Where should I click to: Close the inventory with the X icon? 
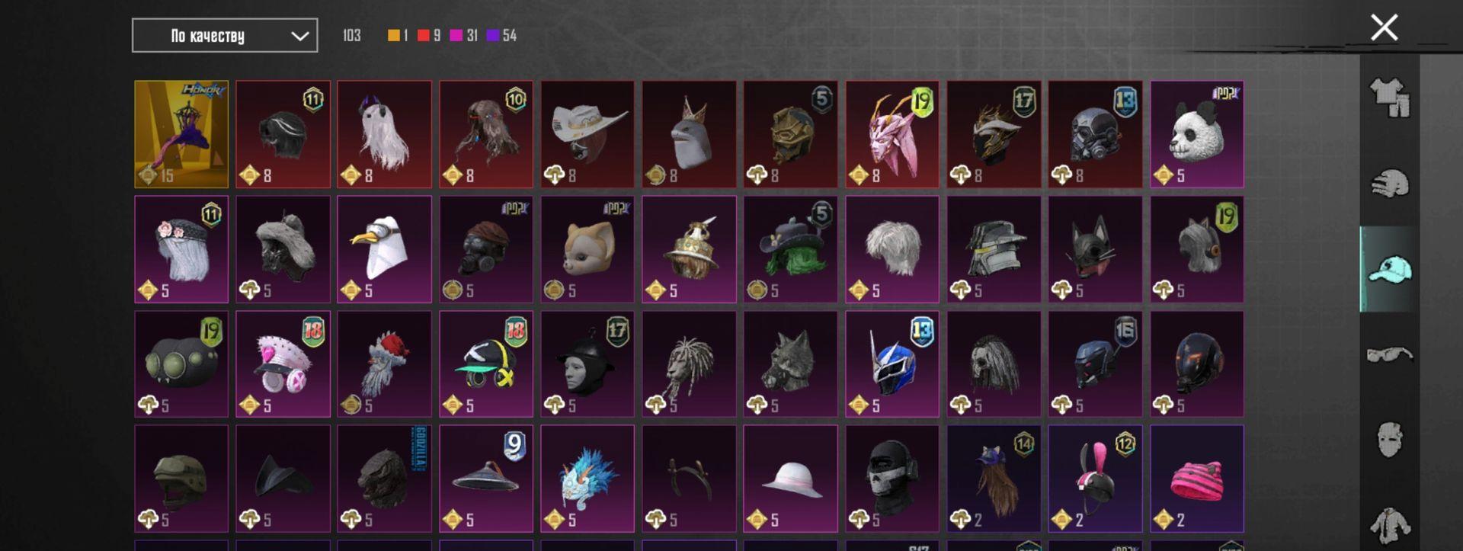coord(1384,27)
